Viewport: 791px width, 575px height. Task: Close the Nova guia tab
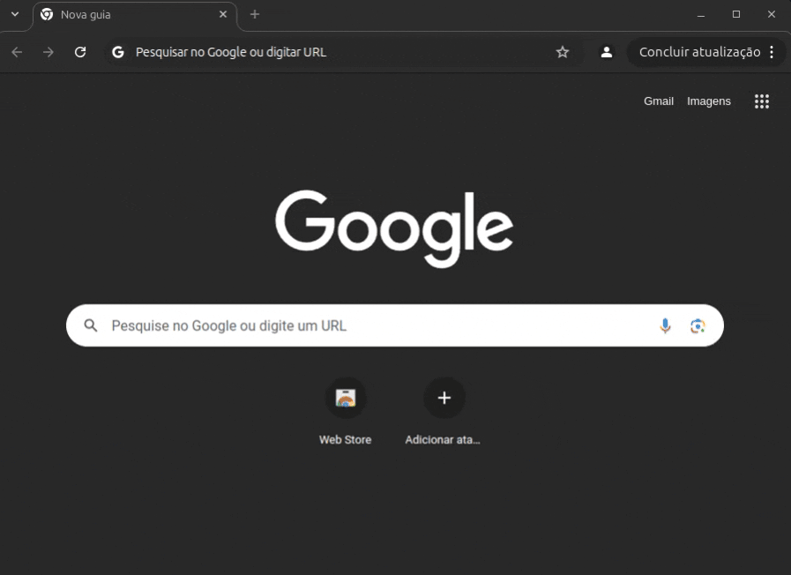223,15
